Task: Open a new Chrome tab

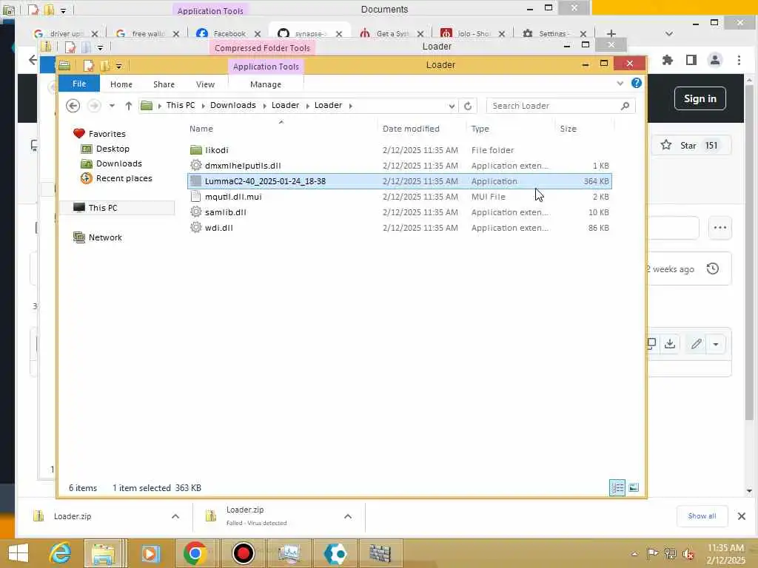Action: click(x=611, y=33)
